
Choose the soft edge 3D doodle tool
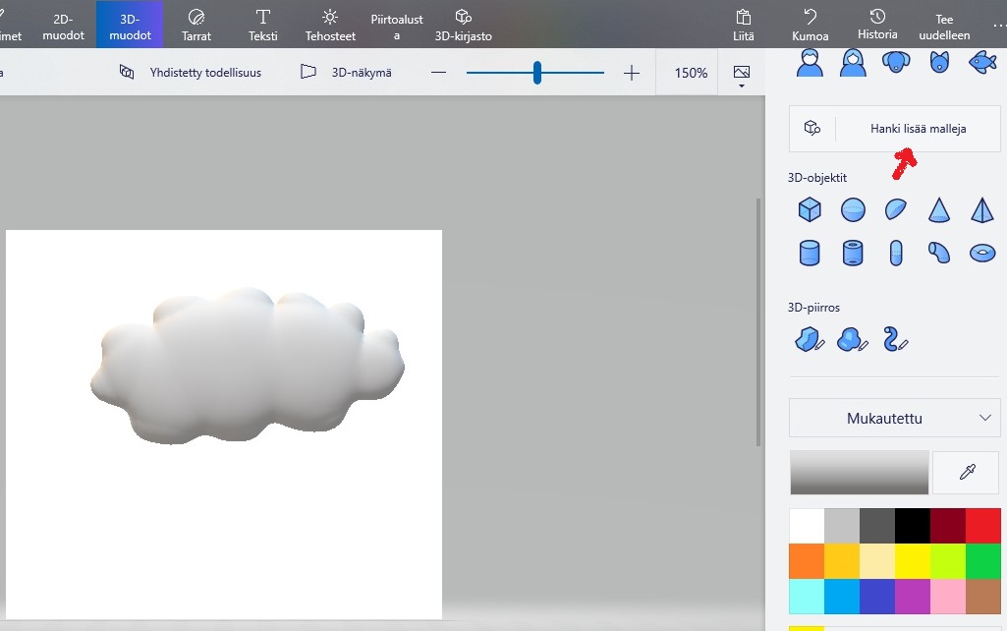[852, 339]
